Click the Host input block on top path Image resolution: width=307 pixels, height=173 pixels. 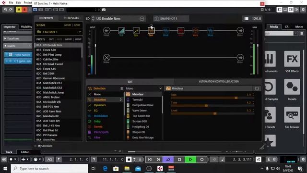(x=106, y=31)
